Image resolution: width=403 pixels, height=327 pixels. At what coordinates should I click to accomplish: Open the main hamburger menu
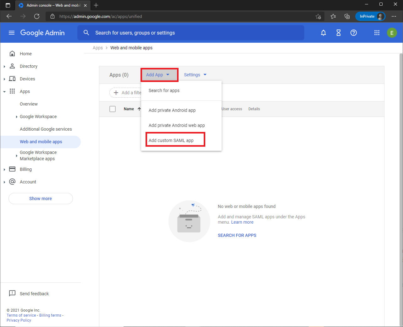(12, 33)
